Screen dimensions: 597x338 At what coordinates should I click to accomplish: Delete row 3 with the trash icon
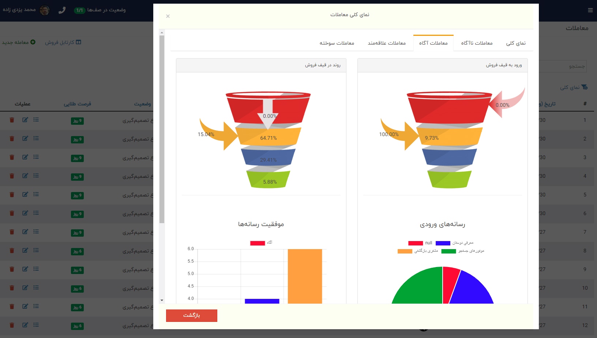pyautogui.click(x=12, y=157)
